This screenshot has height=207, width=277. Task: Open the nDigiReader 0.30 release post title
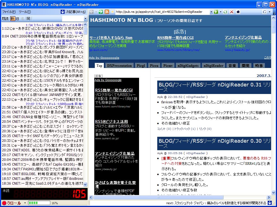pyautogui.click(x=214, y=143)
